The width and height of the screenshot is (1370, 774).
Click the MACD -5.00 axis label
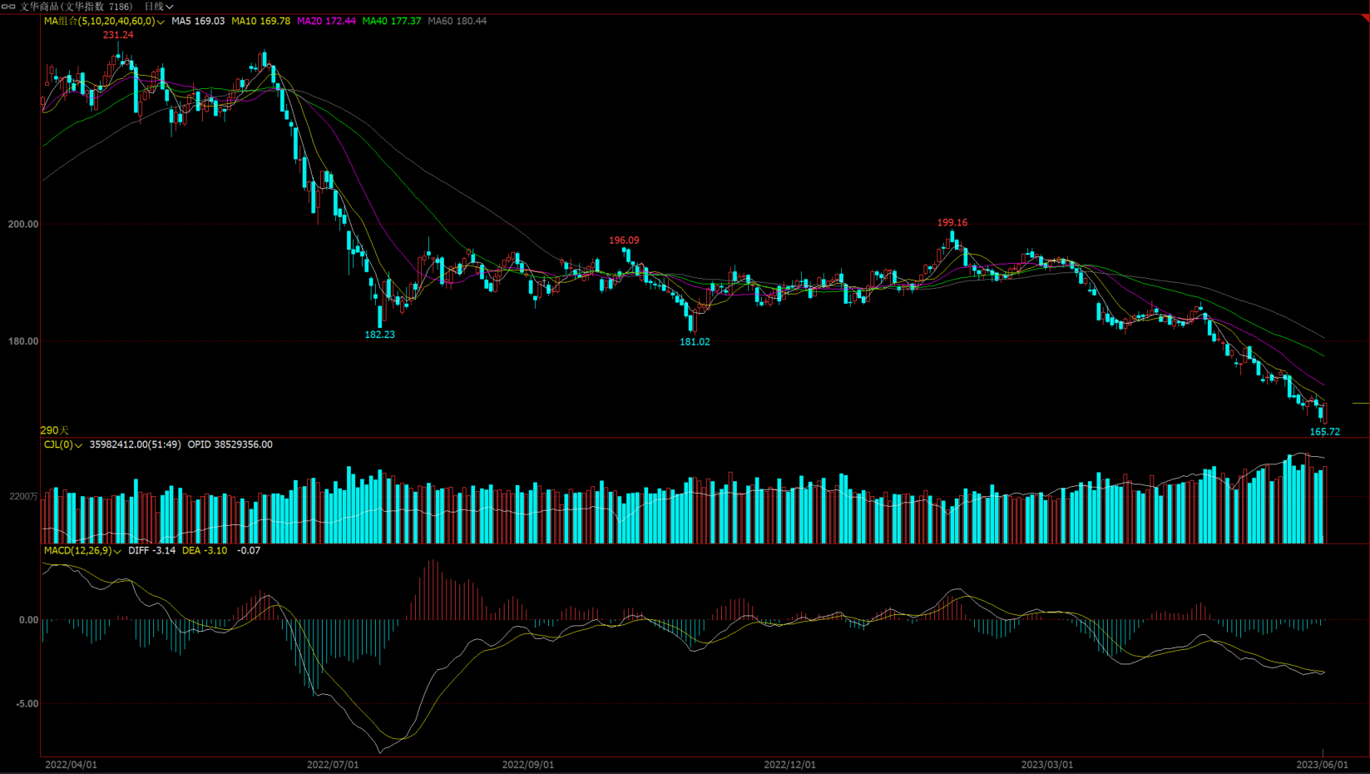click(27, 704)
